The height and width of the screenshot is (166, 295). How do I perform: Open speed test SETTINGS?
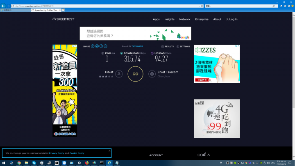(x=183, y=46)
